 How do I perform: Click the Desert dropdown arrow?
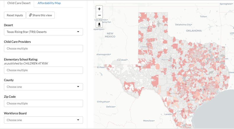[x=78, y=32]
